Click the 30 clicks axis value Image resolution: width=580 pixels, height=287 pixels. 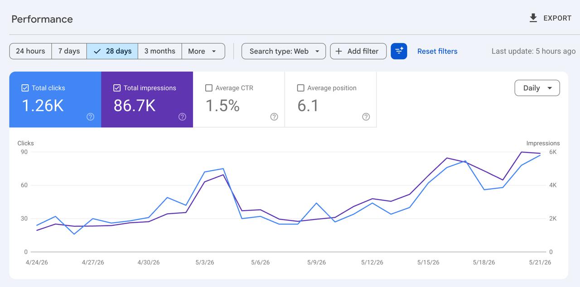(24, 219)
